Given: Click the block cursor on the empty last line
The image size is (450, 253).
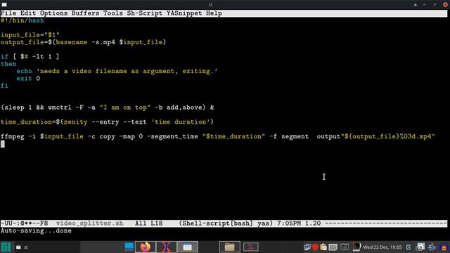Looking at the screenshot, I should coord(3,143).
